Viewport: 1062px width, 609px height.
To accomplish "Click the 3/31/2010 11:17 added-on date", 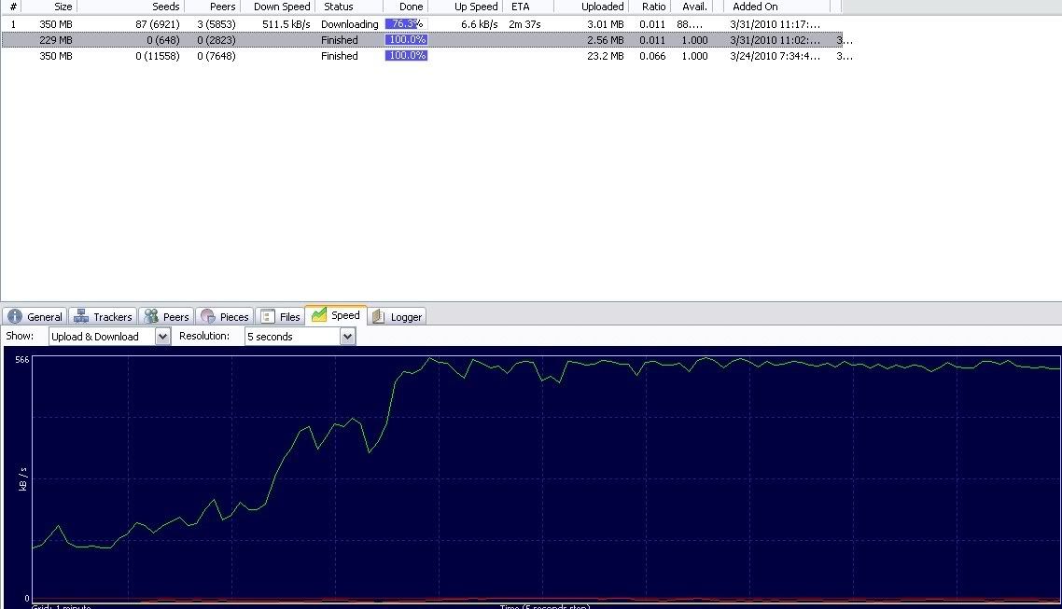I will tap(775, 24).
